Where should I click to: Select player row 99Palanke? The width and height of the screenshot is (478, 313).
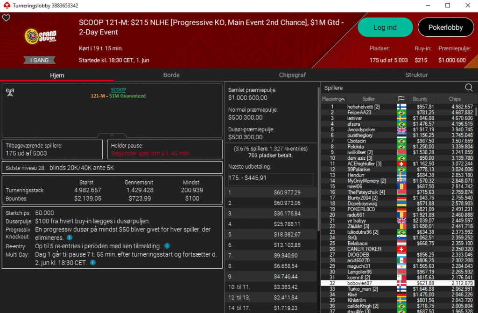[x=397, y=170]
